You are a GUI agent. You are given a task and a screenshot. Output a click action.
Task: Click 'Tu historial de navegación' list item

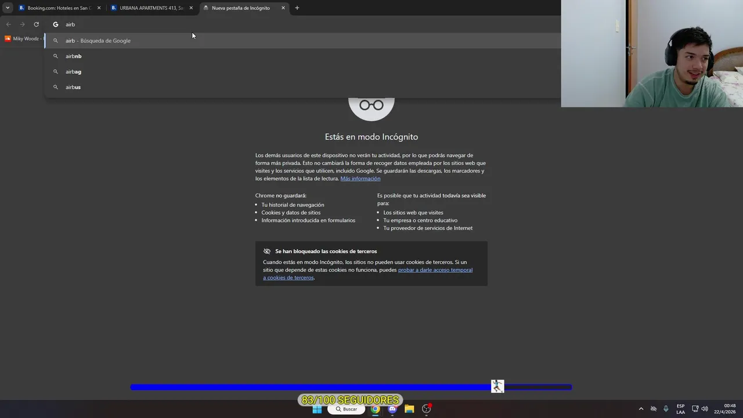click(x=293, y=205)
